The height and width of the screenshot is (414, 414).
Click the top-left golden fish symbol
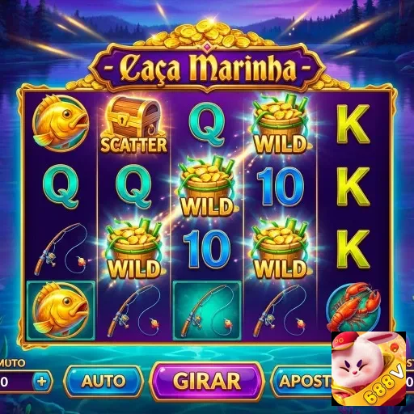pos(61,122)
